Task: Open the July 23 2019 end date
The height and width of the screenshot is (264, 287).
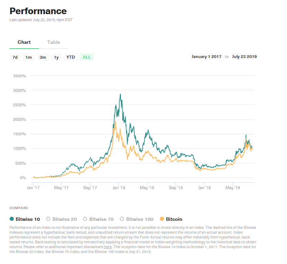Action: [244, 57]
